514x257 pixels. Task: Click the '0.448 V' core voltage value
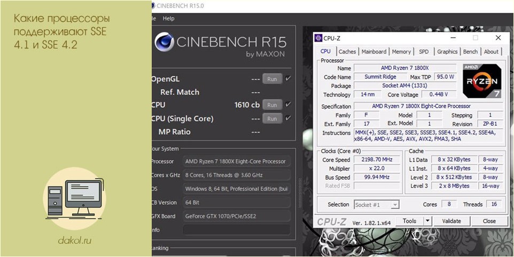click(439, 94)
